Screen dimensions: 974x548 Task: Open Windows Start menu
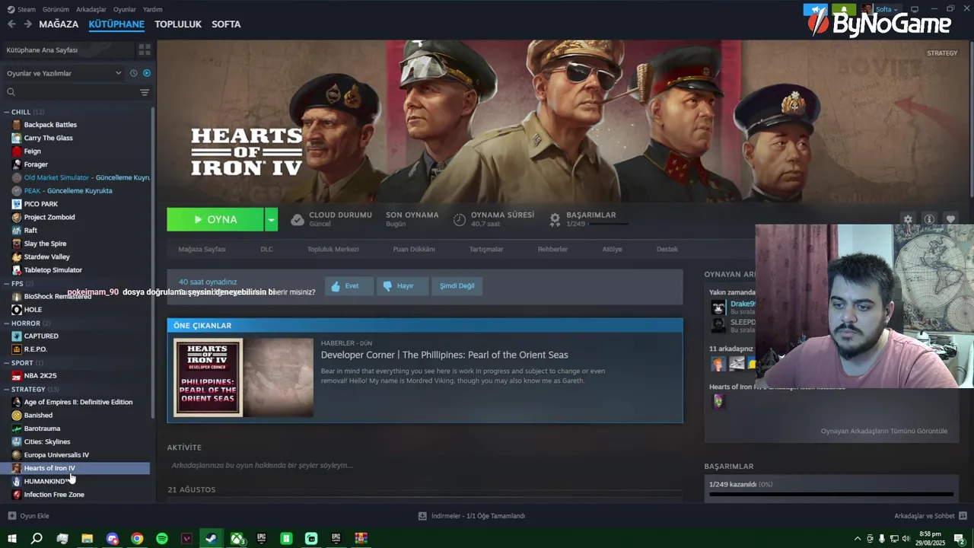12,538
